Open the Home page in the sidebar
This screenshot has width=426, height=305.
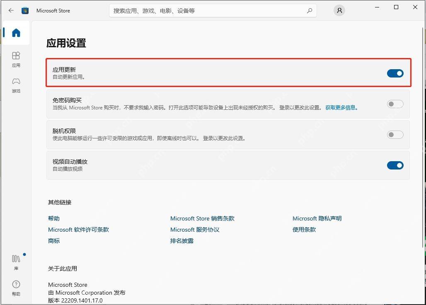[x=16, y=33]
